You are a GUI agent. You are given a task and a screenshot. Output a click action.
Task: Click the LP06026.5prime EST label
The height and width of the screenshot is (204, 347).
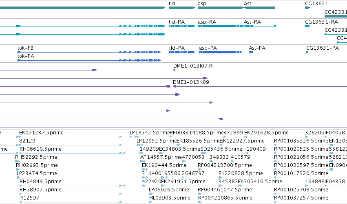tap(169, 190)
